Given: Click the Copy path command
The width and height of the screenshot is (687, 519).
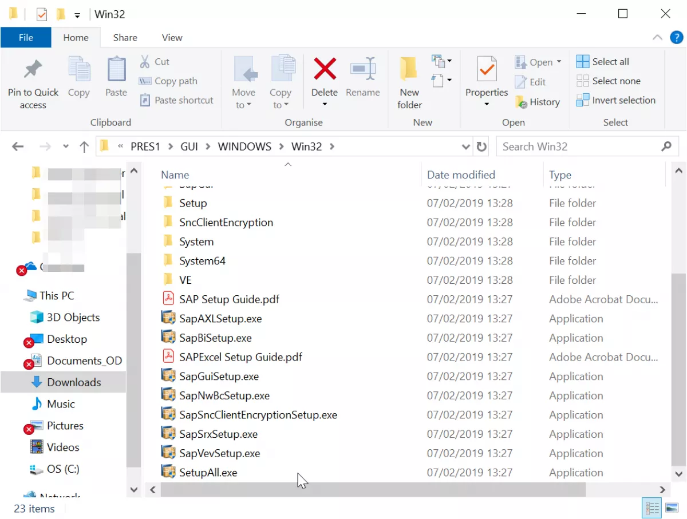Looking at the screenshot, I should pyautogui.click(x=168, y=81).
